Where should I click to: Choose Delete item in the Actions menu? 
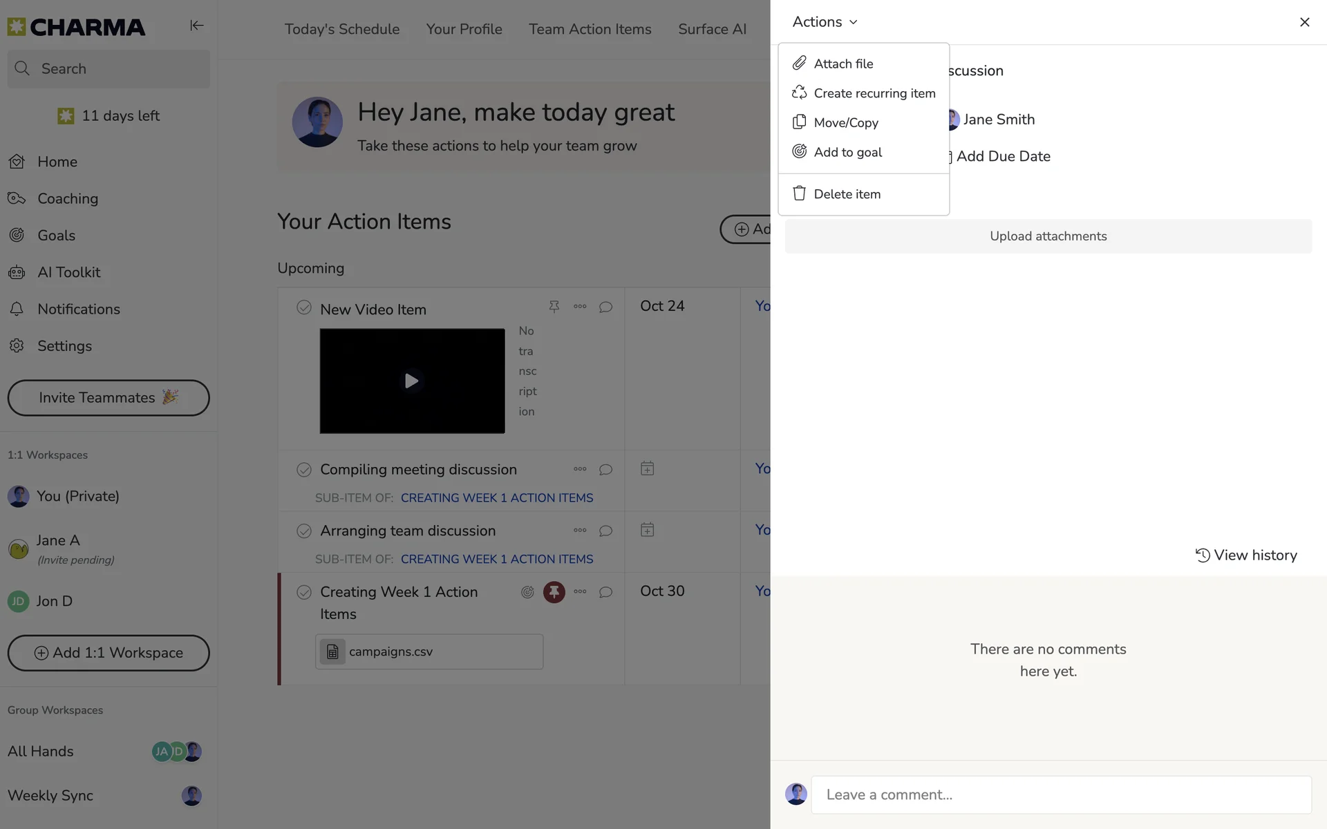847,194
